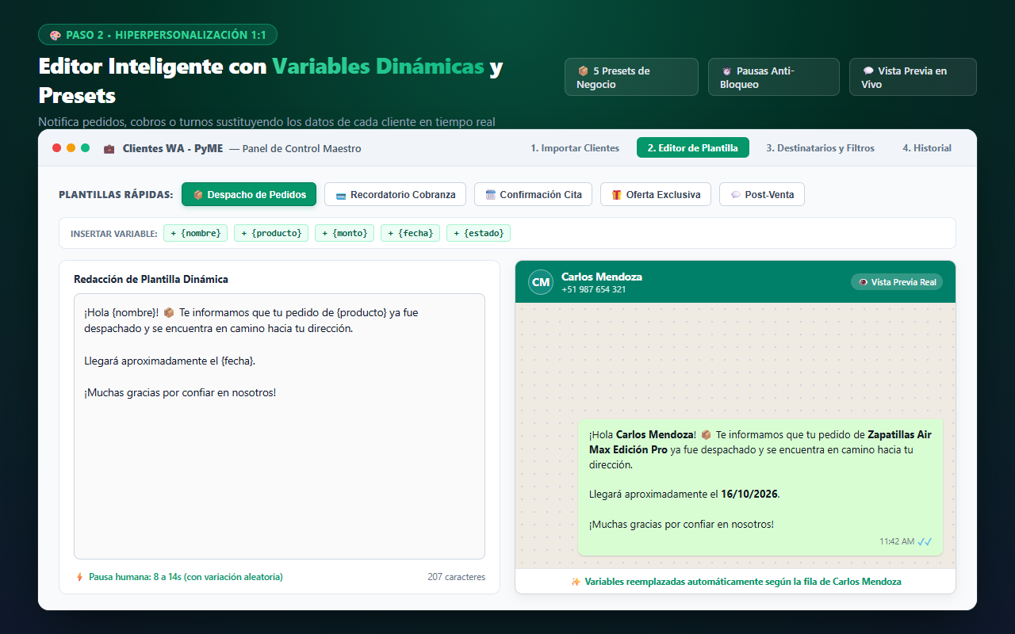Click the 11:42 AM message timestamp

pyautogui.click(x=896, y=542)
